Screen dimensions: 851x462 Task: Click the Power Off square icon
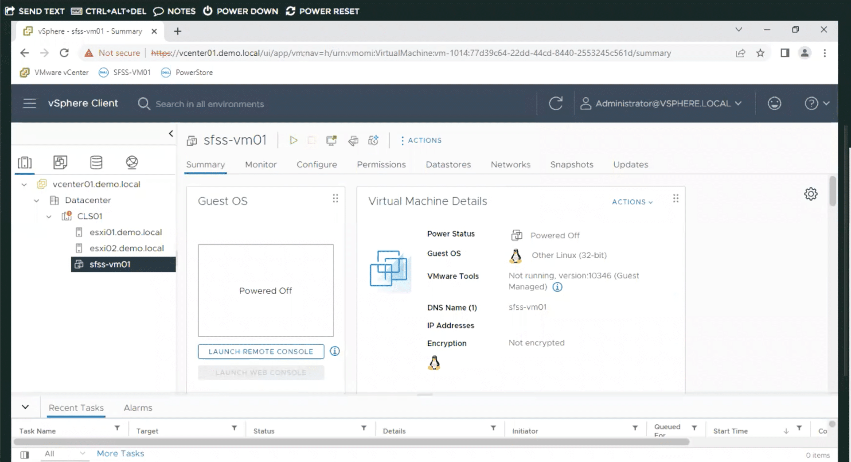coord(312,140)
